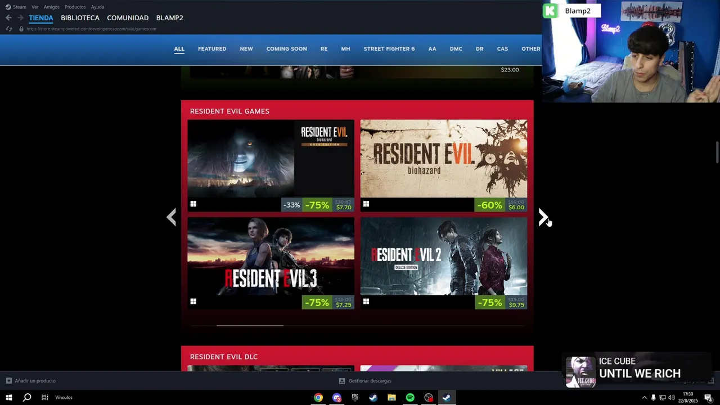Select the DR sale tab
Image resolution: width=720 pixels, height=405 pixels.
pos(480,49)
